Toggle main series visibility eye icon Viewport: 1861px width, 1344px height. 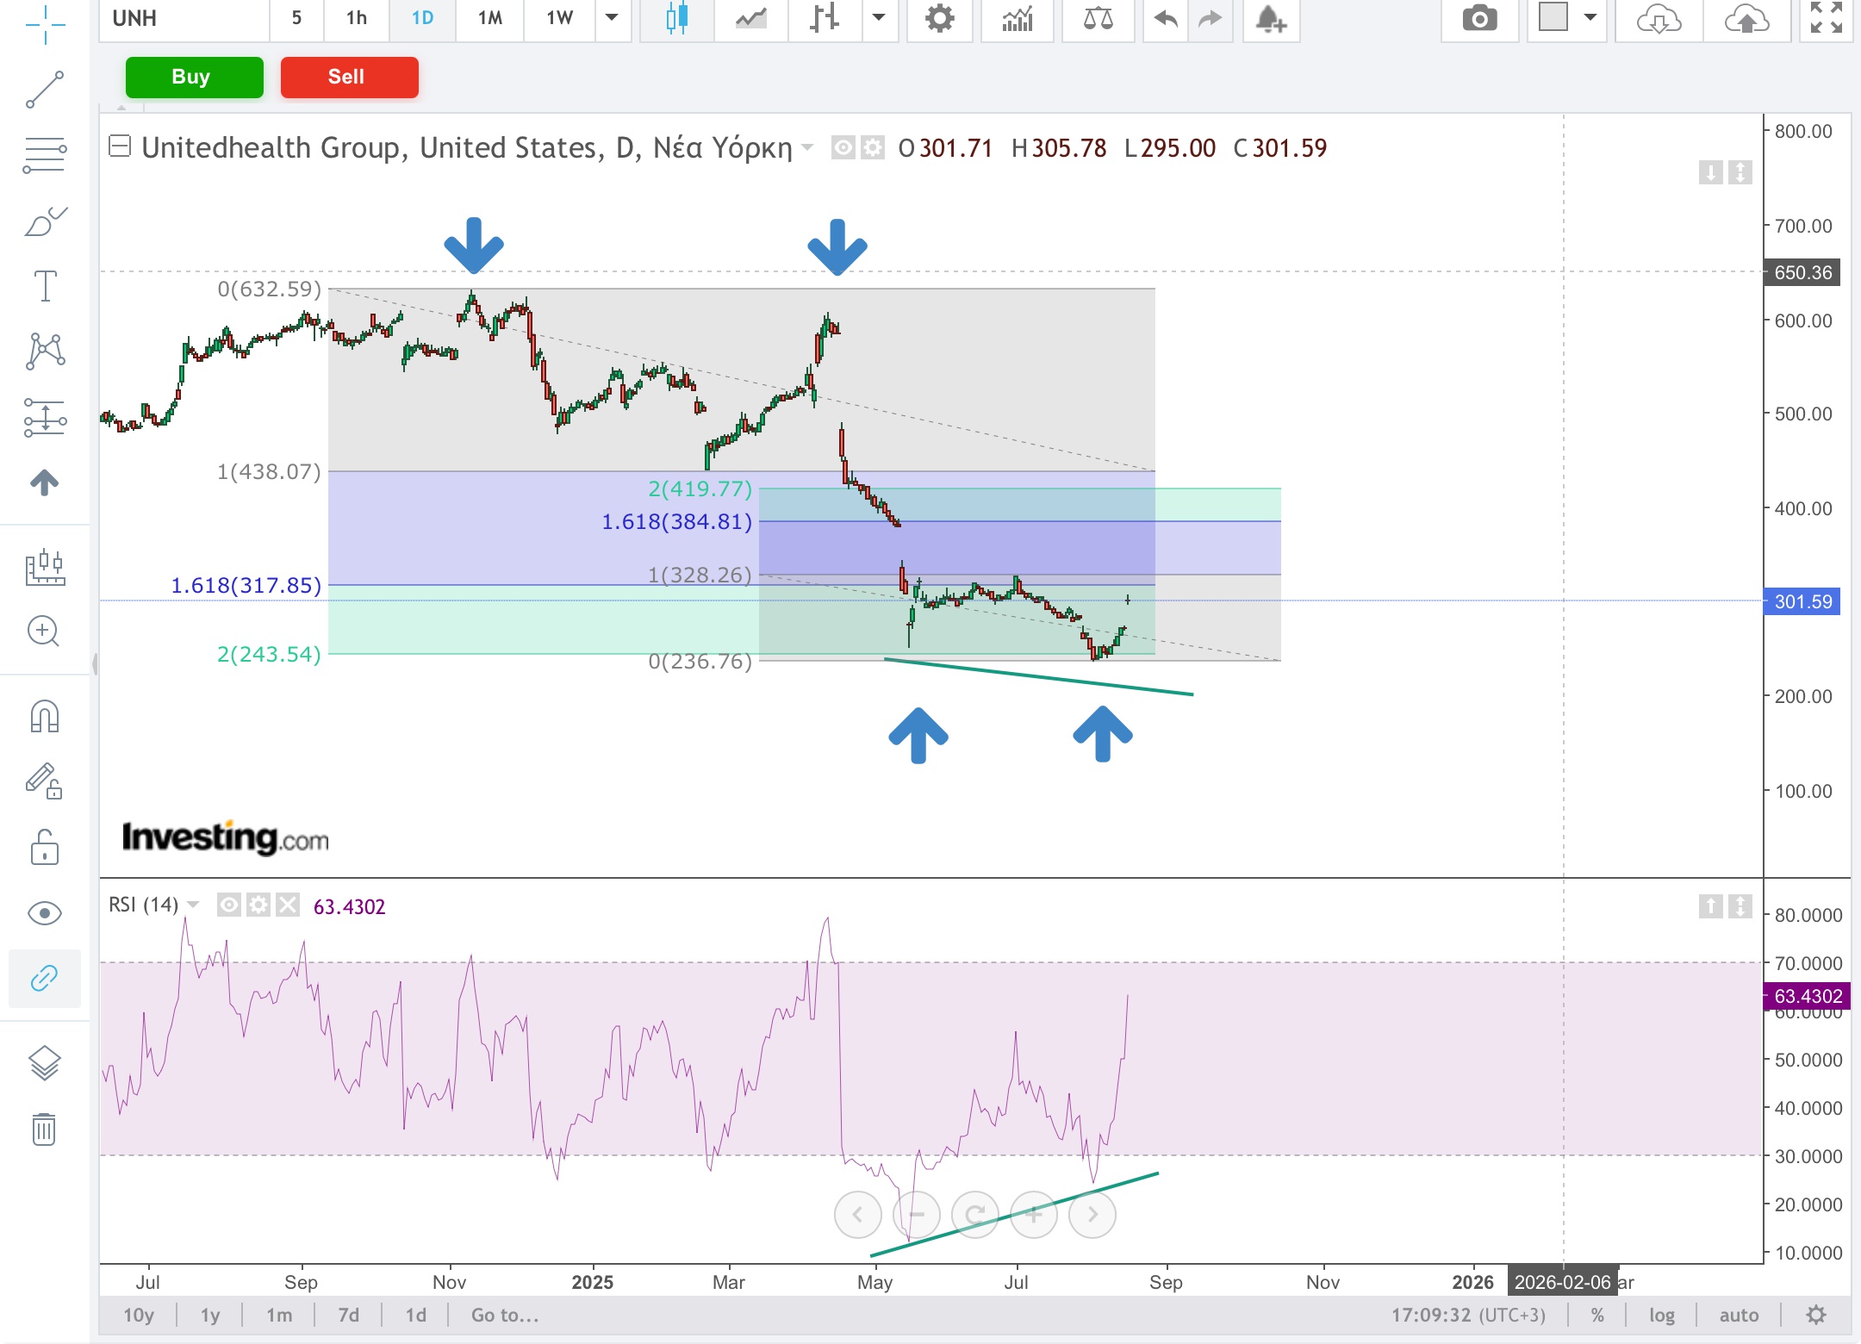coord(843,148)
